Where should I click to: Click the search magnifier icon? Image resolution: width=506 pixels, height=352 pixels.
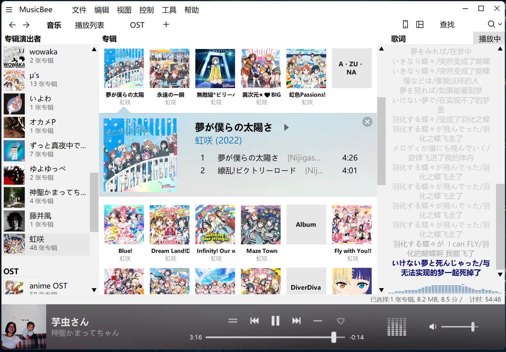(491, 24)
